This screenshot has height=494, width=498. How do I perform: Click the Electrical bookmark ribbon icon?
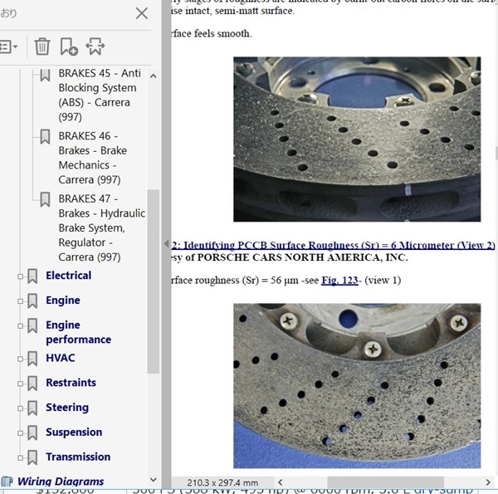click(32, 276)
